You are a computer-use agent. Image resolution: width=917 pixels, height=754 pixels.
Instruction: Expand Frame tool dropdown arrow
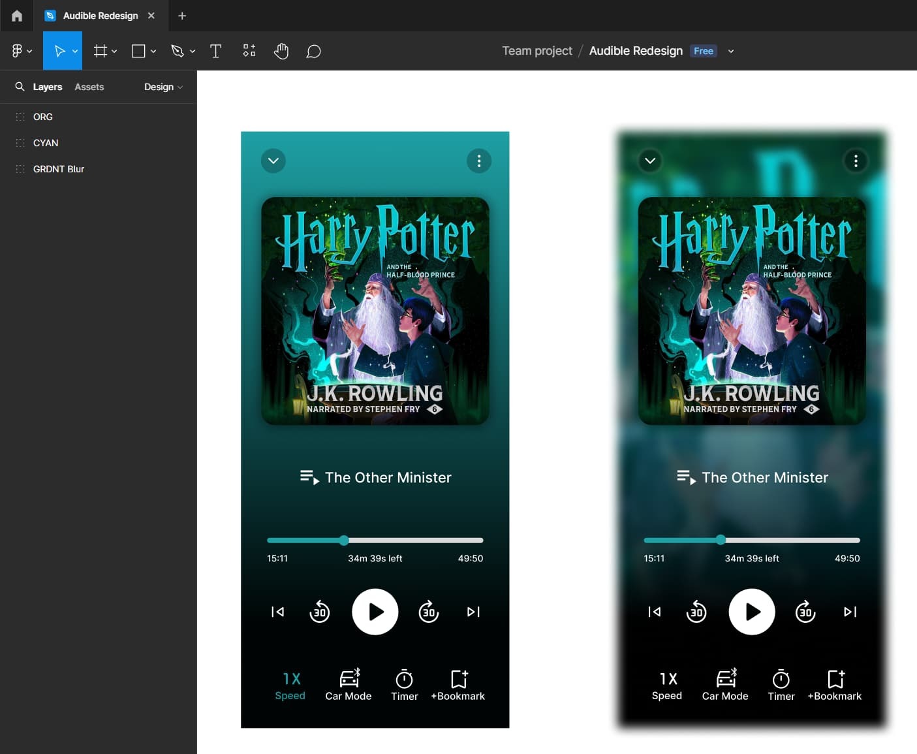(x=114, y=51)
